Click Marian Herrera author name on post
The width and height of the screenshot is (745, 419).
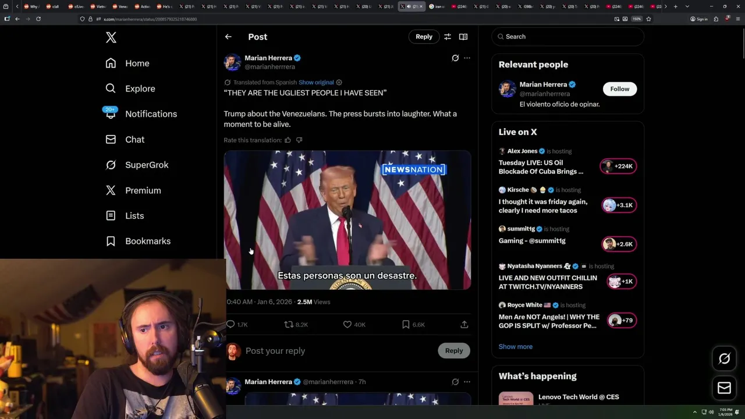tap(268, 58)
